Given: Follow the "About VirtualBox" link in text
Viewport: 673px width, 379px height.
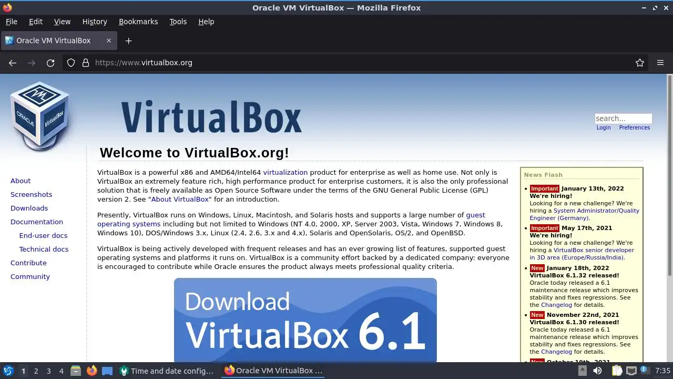Looking at the screenshot, I should click(181, 199).
